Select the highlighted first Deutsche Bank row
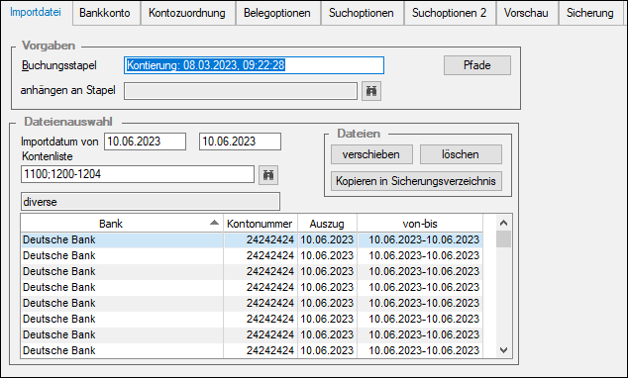This screenshot has height=378, width=628. pyautogui.click(x=252, y=240)
